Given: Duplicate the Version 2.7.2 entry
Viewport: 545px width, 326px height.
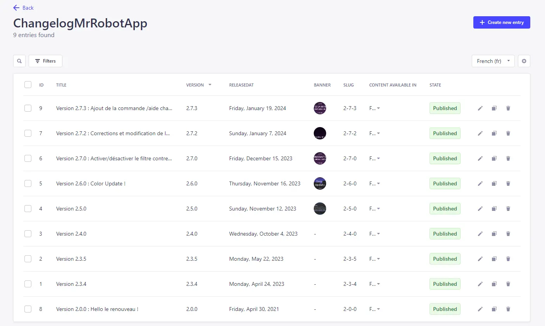Looking at the screenshot, I should pos(494,133).
